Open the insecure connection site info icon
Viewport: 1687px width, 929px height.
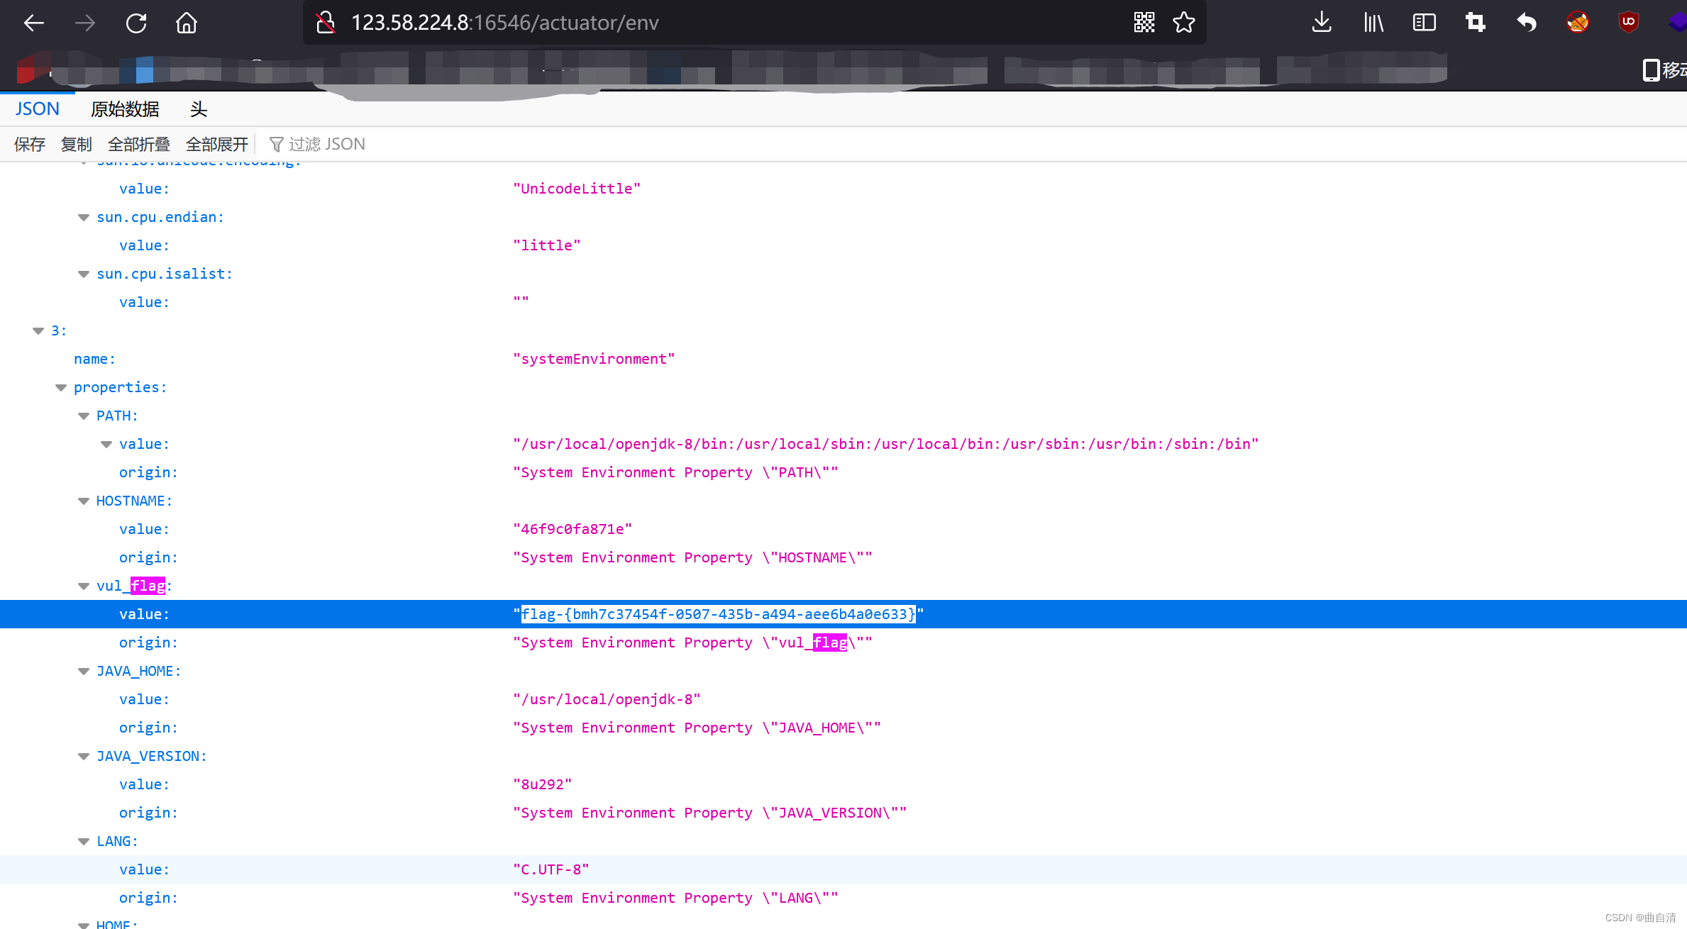pos(326,23)
